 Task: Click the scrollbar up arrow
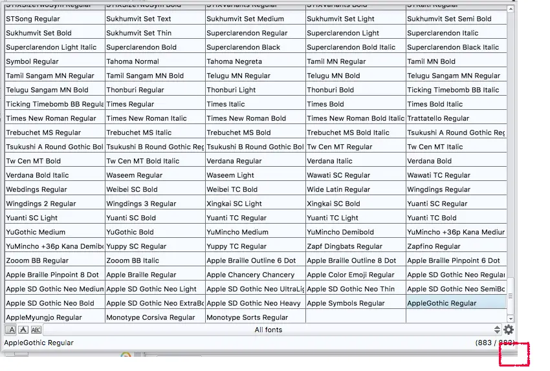click(x=511, y=9)
